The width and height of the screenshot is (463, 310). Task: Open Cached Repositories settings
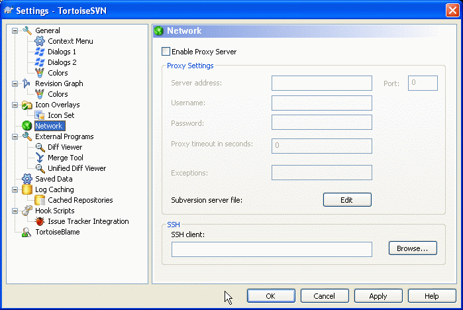pyautogui.click(x=80, y=200)
